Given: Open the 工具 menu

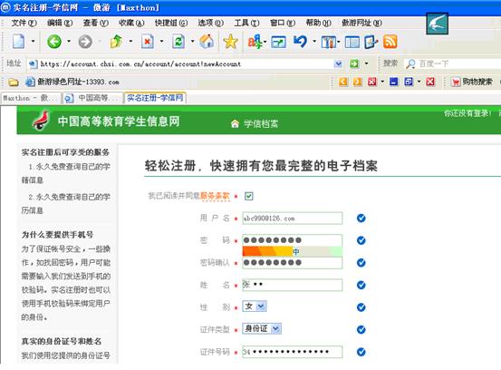Looking at the screenshot, I should 246,23.
